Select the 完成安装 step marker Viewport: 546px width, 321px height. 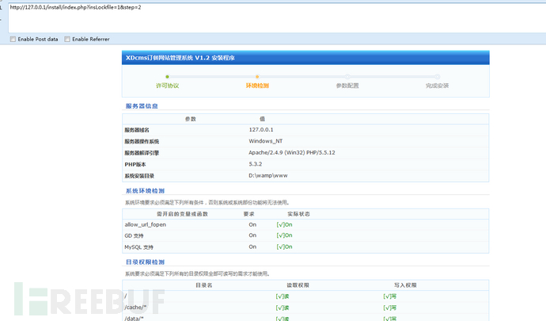click(438, 77)
